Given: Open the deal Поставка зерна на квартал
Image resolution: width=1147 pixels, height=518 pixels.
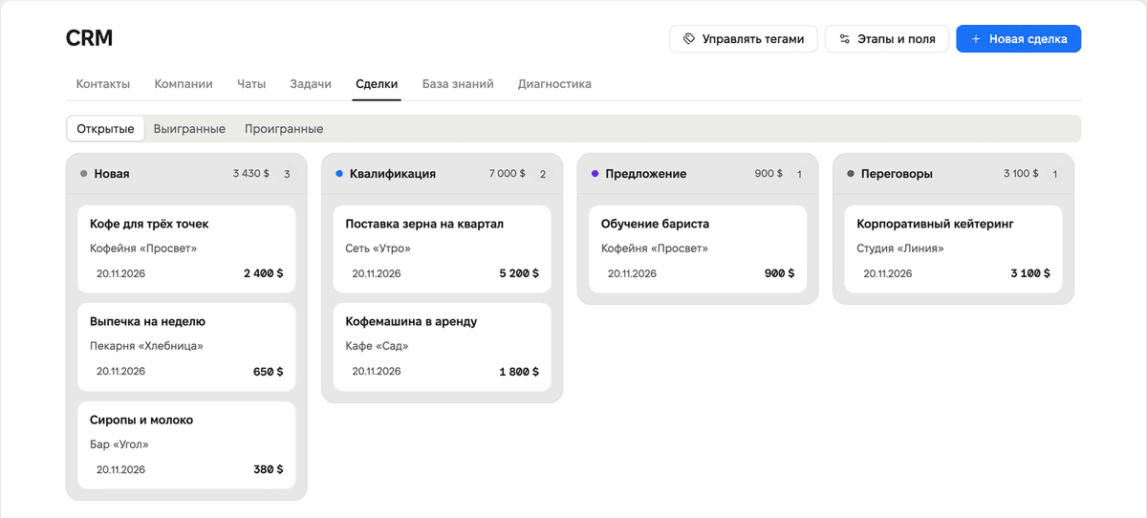Looking at the screenshot, I should pos(442,248).
